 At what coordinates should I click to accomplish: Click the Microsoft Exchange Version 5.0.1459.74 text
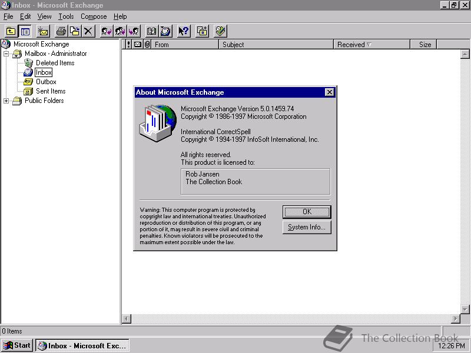[237, 109]
